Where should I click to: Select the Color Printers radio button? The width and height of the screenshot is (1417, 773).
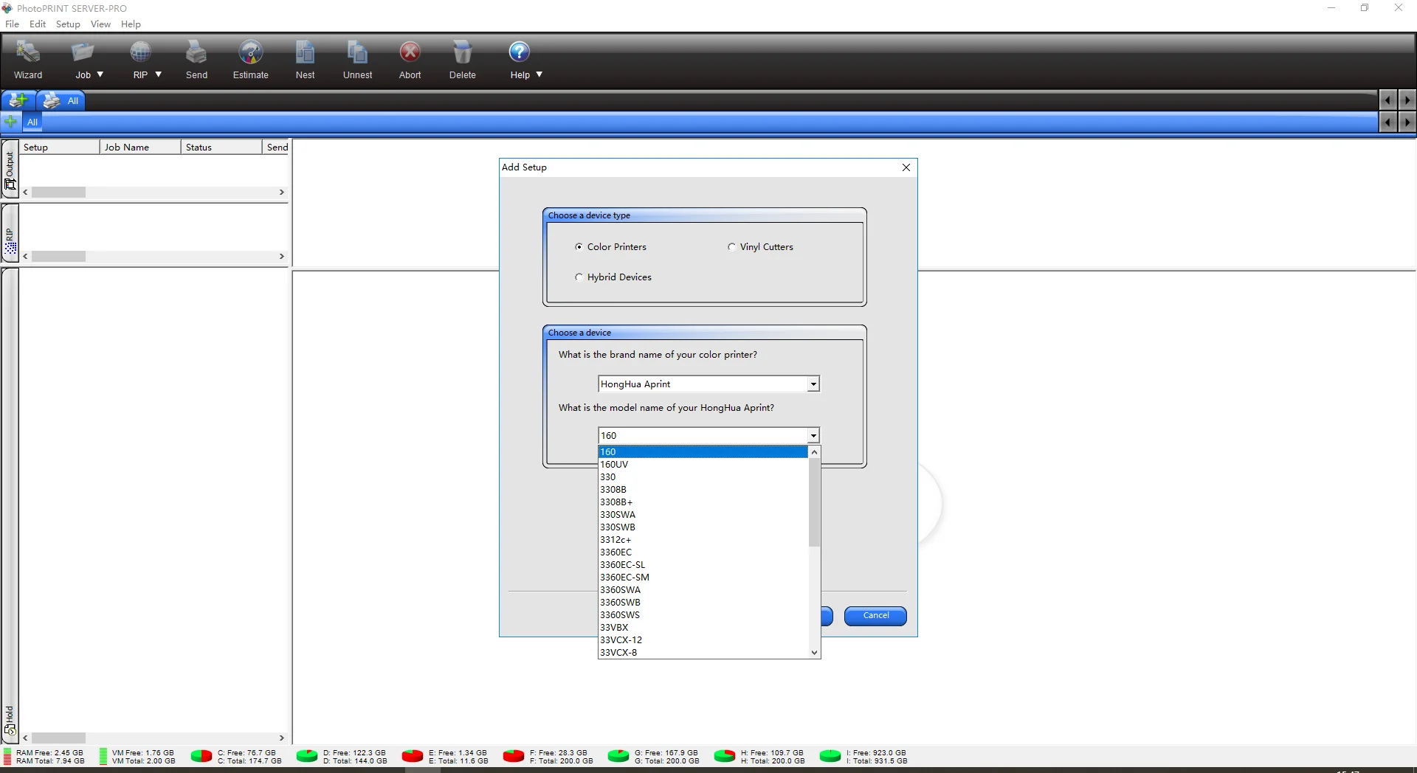[x=579, y=247]
